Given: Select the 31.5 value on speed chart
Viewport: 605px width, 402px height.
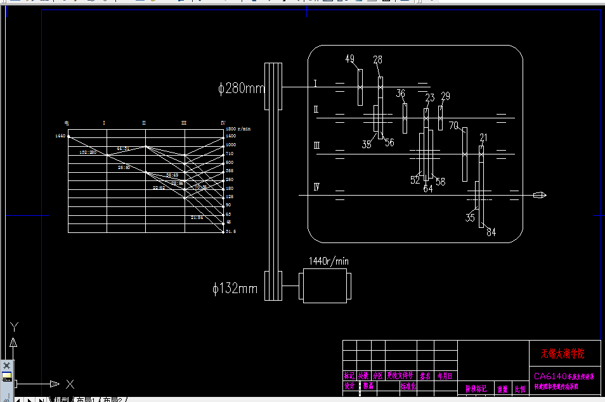Looking at the screenshot, I should click(231, 232).
